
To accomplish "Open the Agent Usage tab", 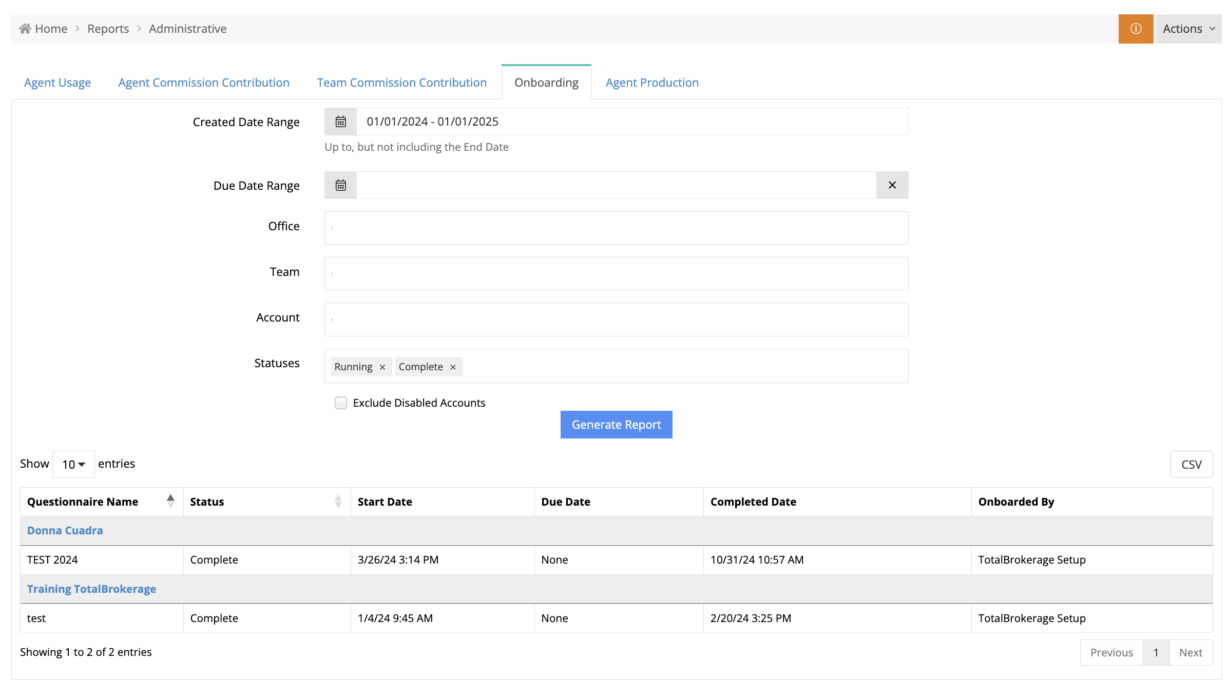I will (57, 83).
